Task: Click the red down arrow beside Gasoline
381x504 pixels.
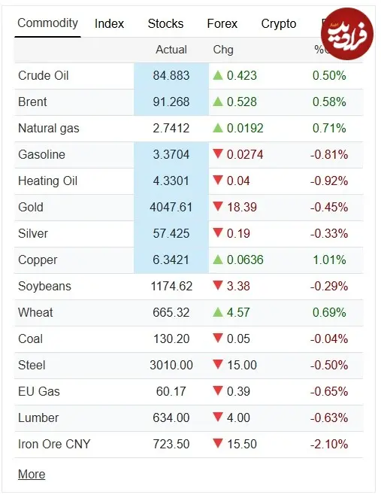Action: pyautogui.click(x=218, y=154)
